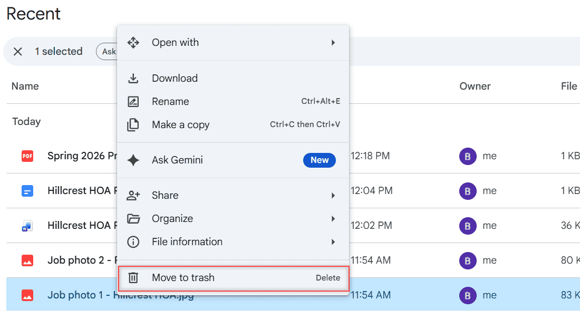This screenshot has height=319, width=580.
Task: Expand the Share submenu arrow
Action: pyautogui.click(x=333, y=196)
